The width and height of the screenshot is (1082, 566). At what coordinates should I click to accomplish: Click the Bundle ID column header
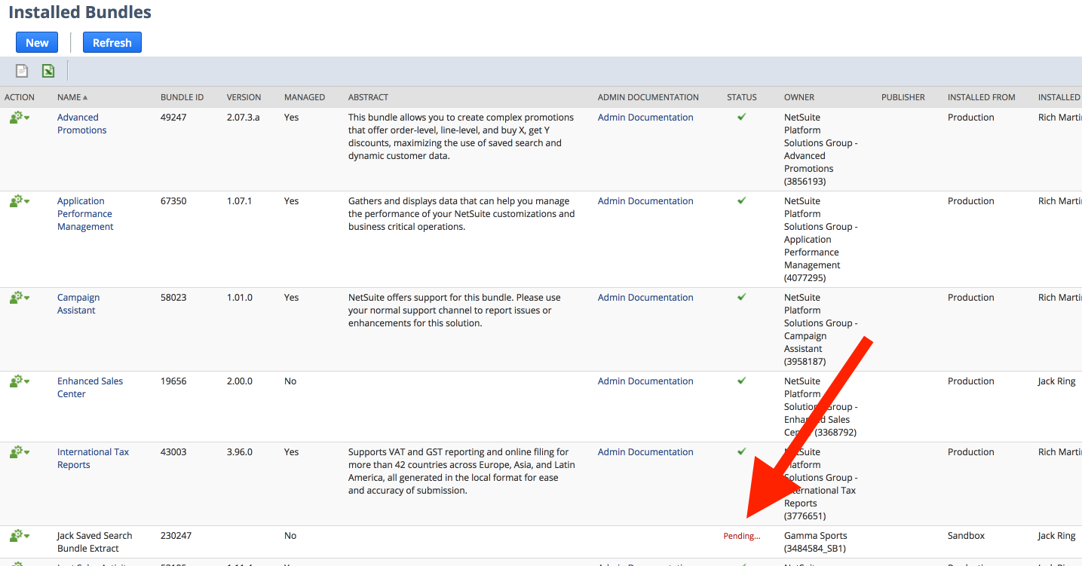coord(182,97)
